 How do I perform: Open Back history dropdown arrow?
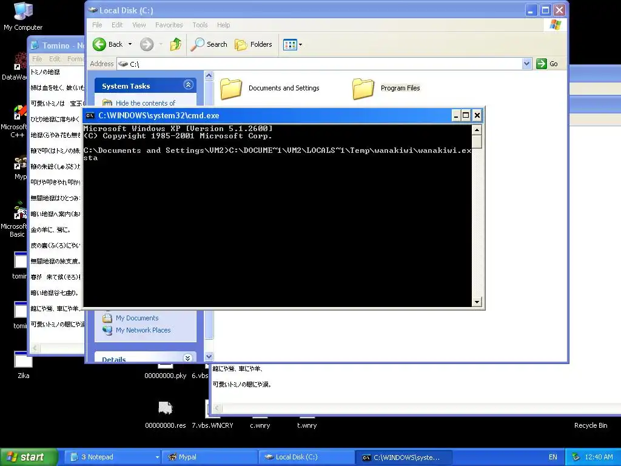tap(130, 44)
